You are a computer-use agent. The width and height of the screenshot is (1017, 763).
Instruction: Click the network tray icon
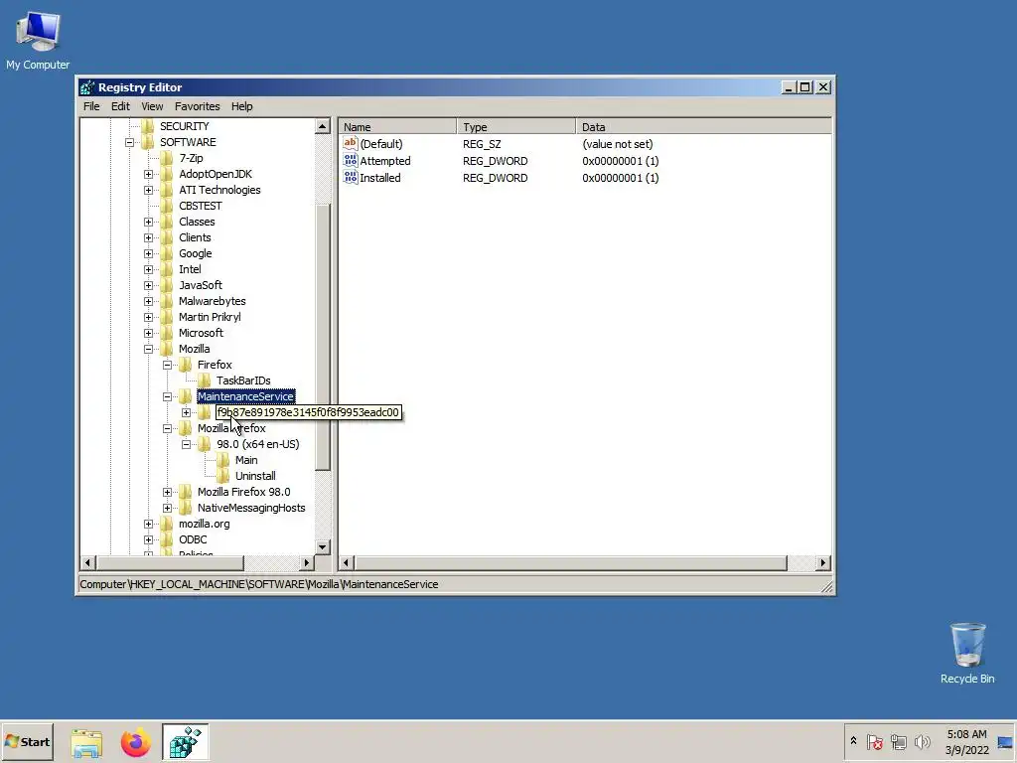(898, 741)
